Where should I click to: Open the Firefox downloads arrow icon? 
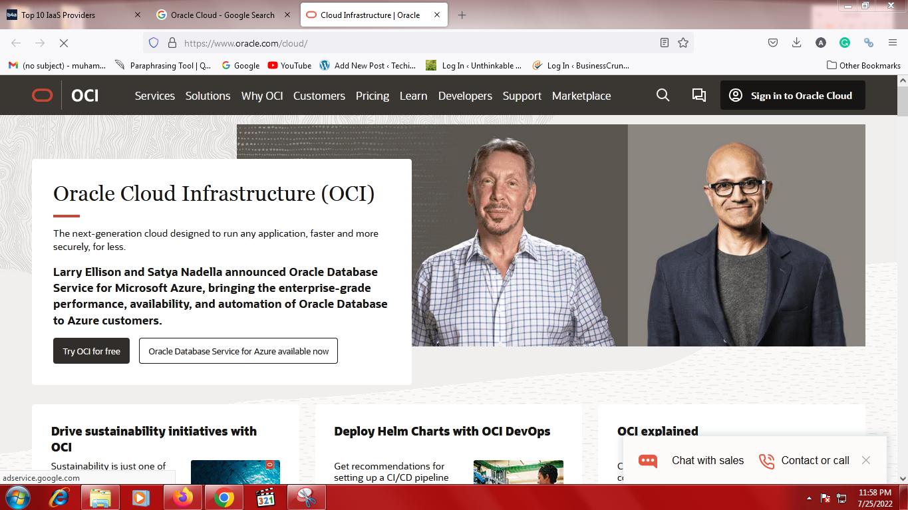796,43
